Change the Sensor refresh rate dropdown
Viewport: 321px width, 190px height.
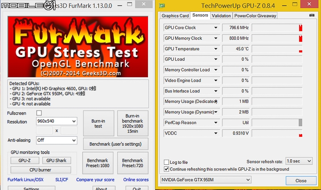(299, 161)
